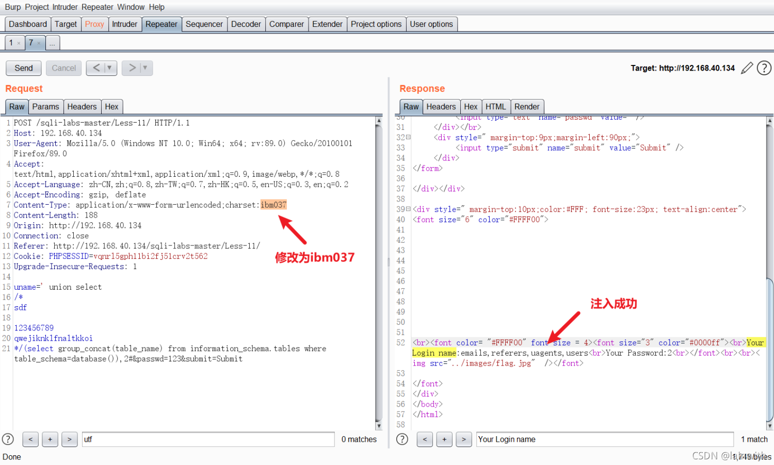Show the response HTML view
The height and width of the screenshot is (465, 774).
496,107
